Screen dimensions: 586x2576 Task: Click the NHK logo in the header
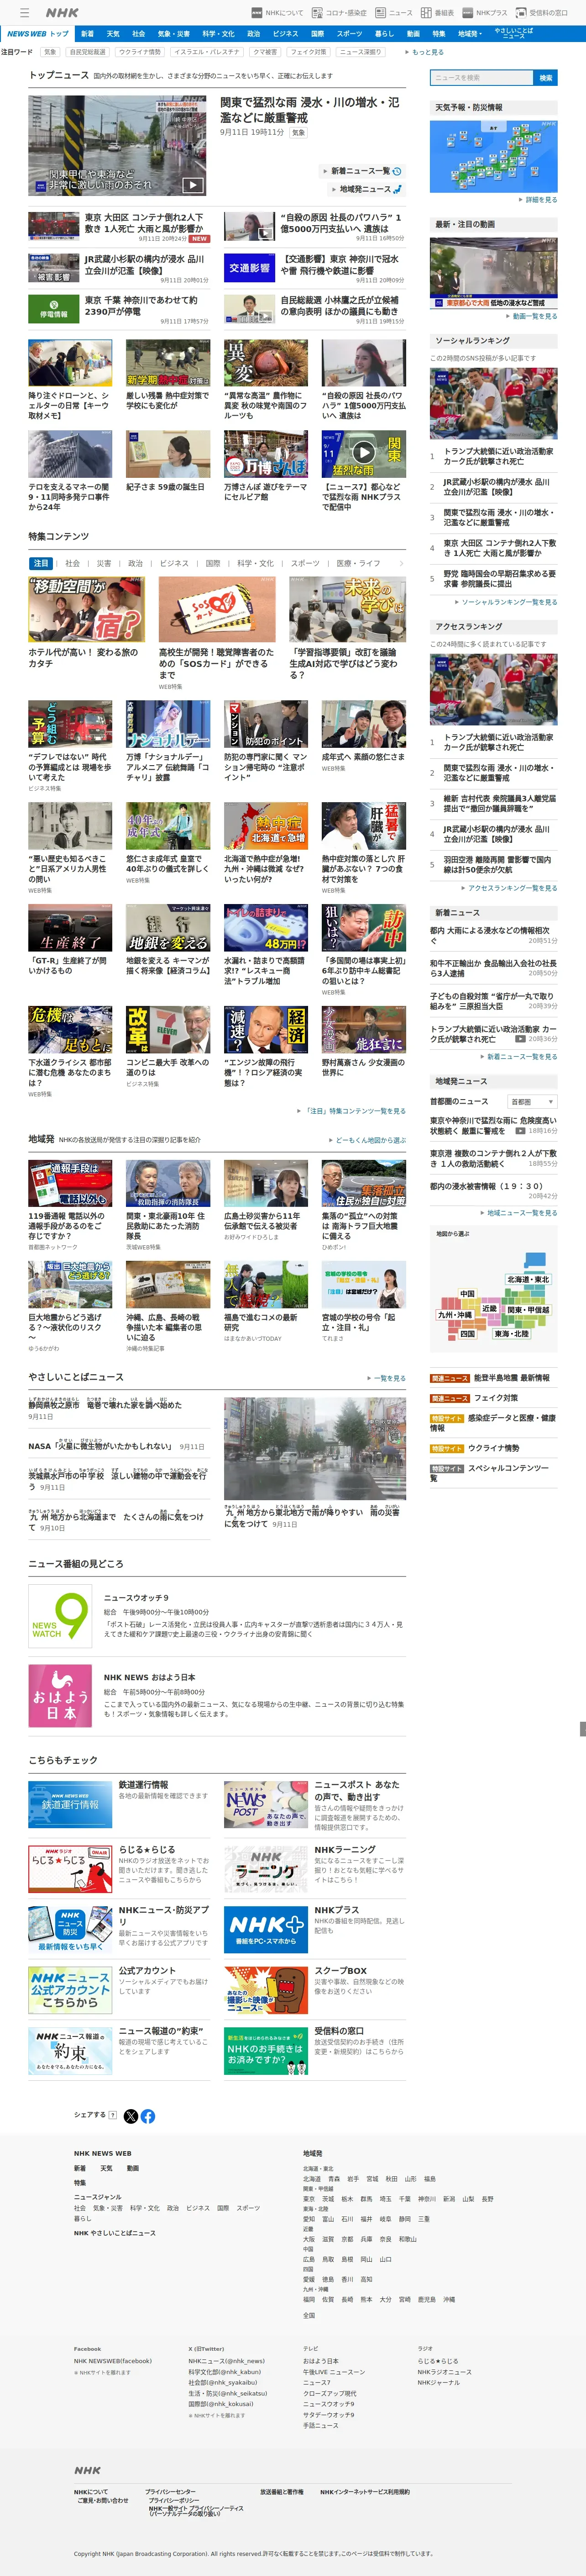[x=62, y=12]
